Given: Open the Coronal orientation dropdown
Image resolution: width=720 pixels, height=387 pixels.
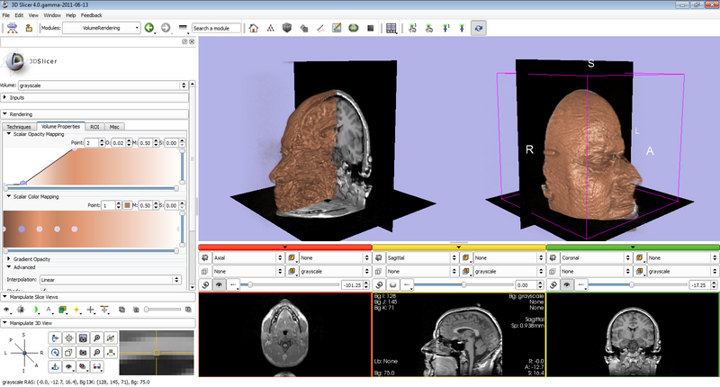Looking at the screenshot, I should pos(596,258).
